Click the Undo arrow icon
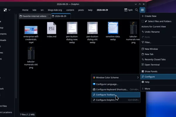The width and height of the screenshot is (176, 117). (x=143, y=32)
